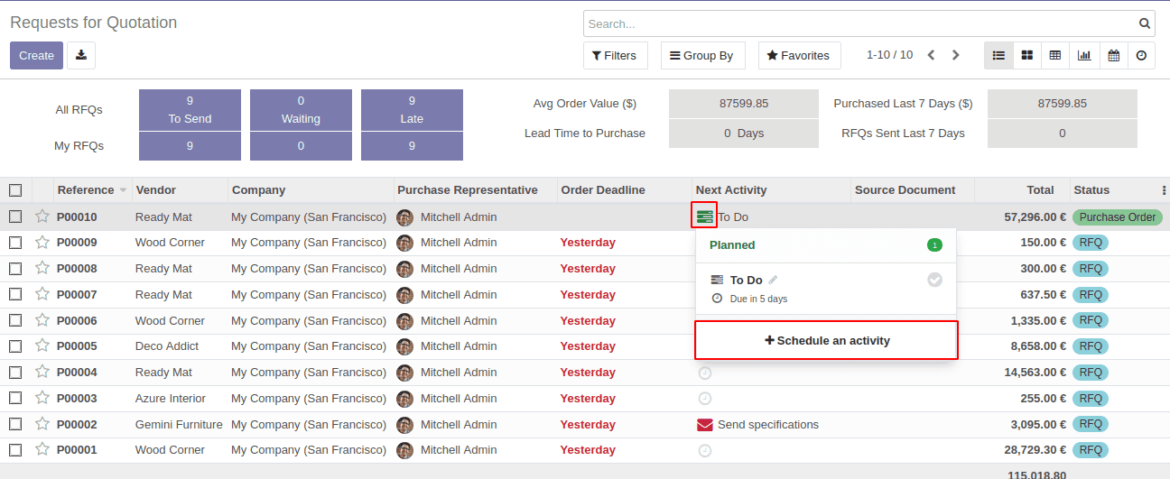The image size is (1170, 479).
Task: Click the Planned header in activity popup
Action: 732,244
